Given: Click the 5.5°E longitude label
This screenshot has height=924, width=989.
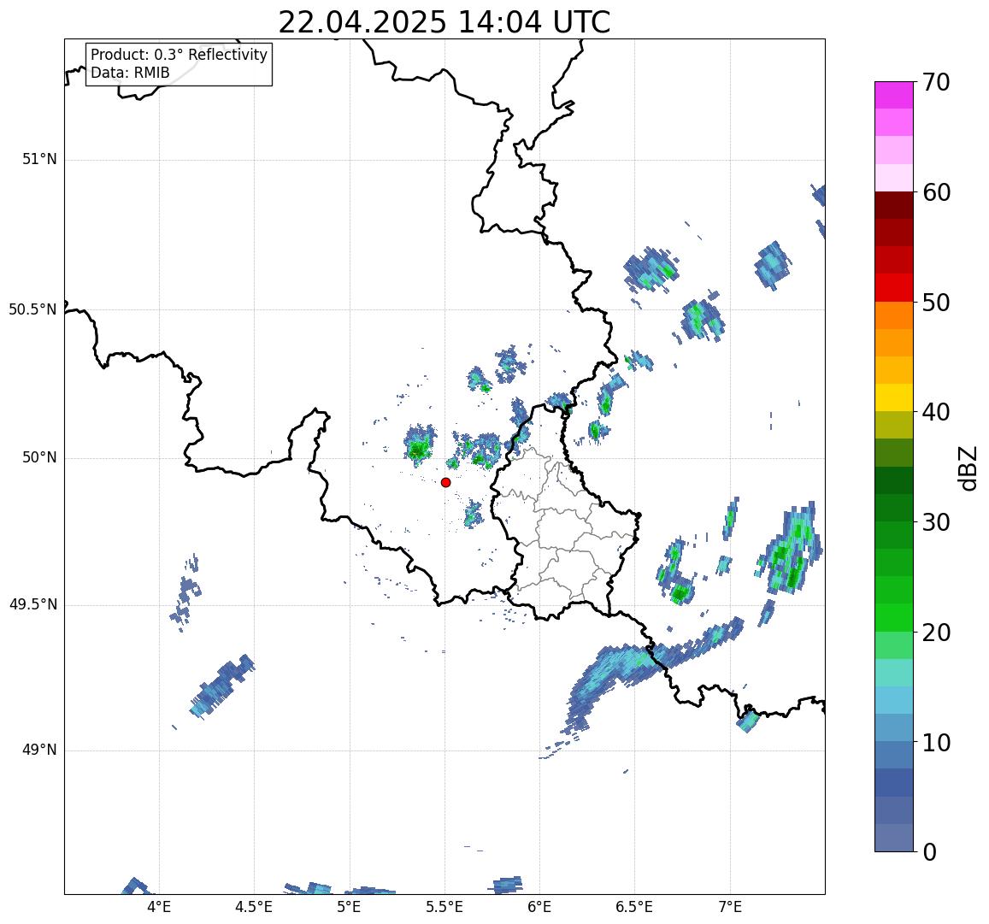Looking at the screenshot, I should click(444, 907).
